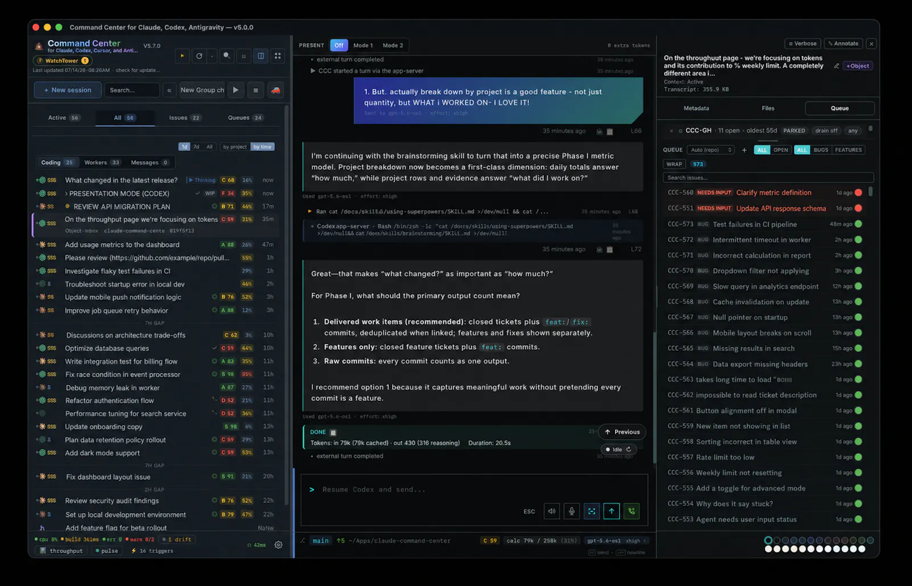Image resolution: width=912 pixels, height=586 pixels.
Task: Click the refresh icon in header toolbar
Action: (199, 56)
